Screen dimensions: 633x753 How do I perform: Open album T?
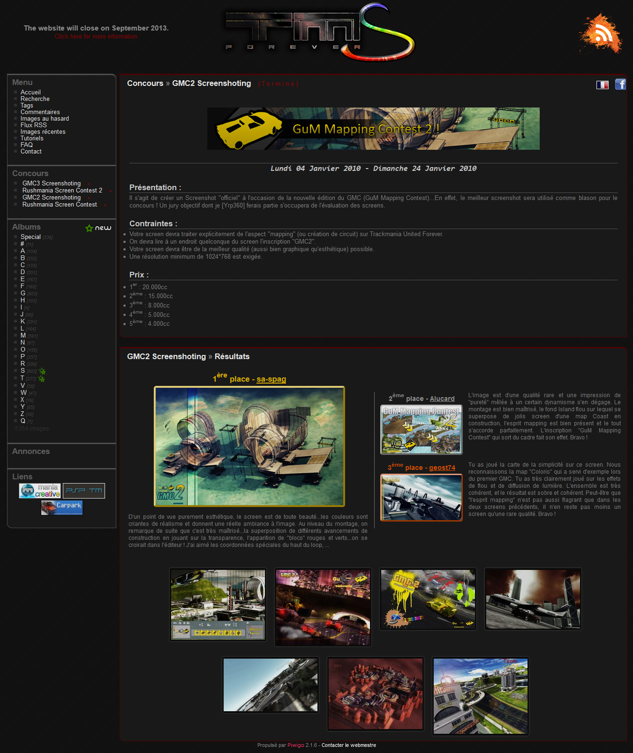(22, 378)
